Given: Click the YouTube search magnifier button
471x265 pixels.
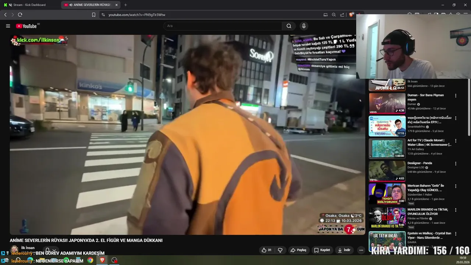Looking at the screenshot, I should (289, 26).
